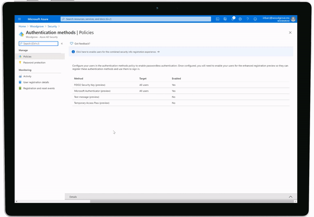Click the Got feedback heart icon
This screenshot has height=217, width=314.
coord(71,43)
